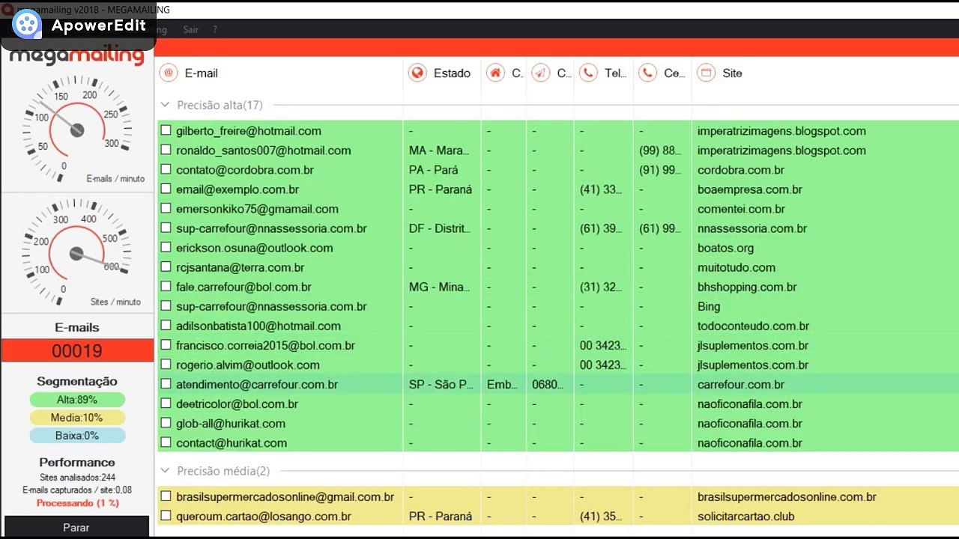959x539 pixels.
Task: Select the francisco.correia2015@bol.com.br email cell
Action: (265, 345)
